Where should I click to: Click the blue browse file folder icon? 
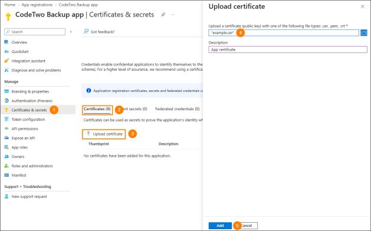(x=364, y=33)
